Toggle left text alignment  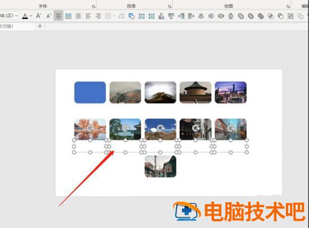tap(88, 16)
